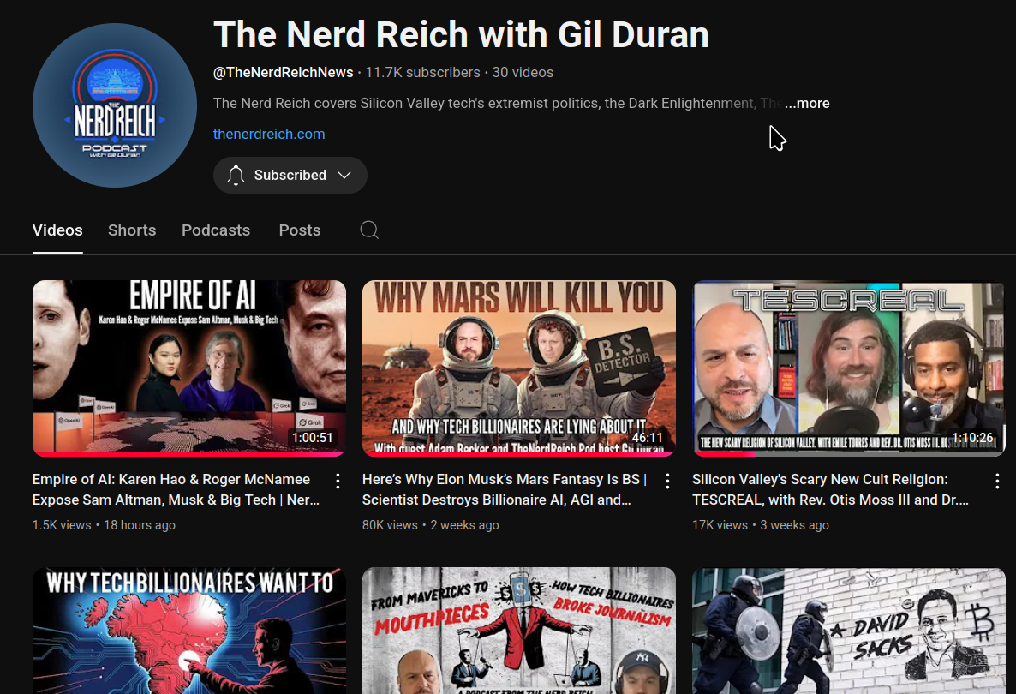Click the 30 videos count
Viewport: 1016px width, 694px height.
pos(523,73)
